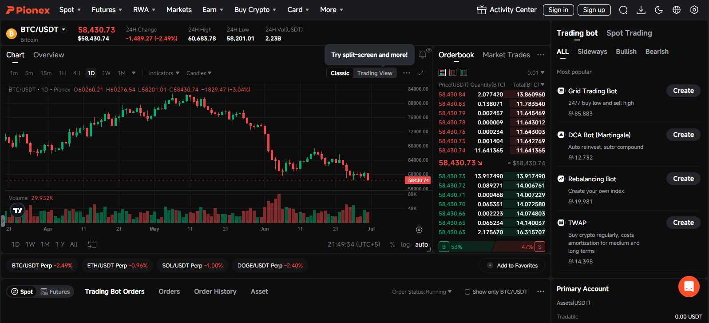Toggle auto scale on the chart
This screenshot has width=709, height=323.
coord(422,244)
